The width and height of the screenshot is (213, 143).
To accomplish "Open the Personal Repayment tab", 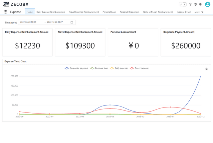I will (129, 12).
